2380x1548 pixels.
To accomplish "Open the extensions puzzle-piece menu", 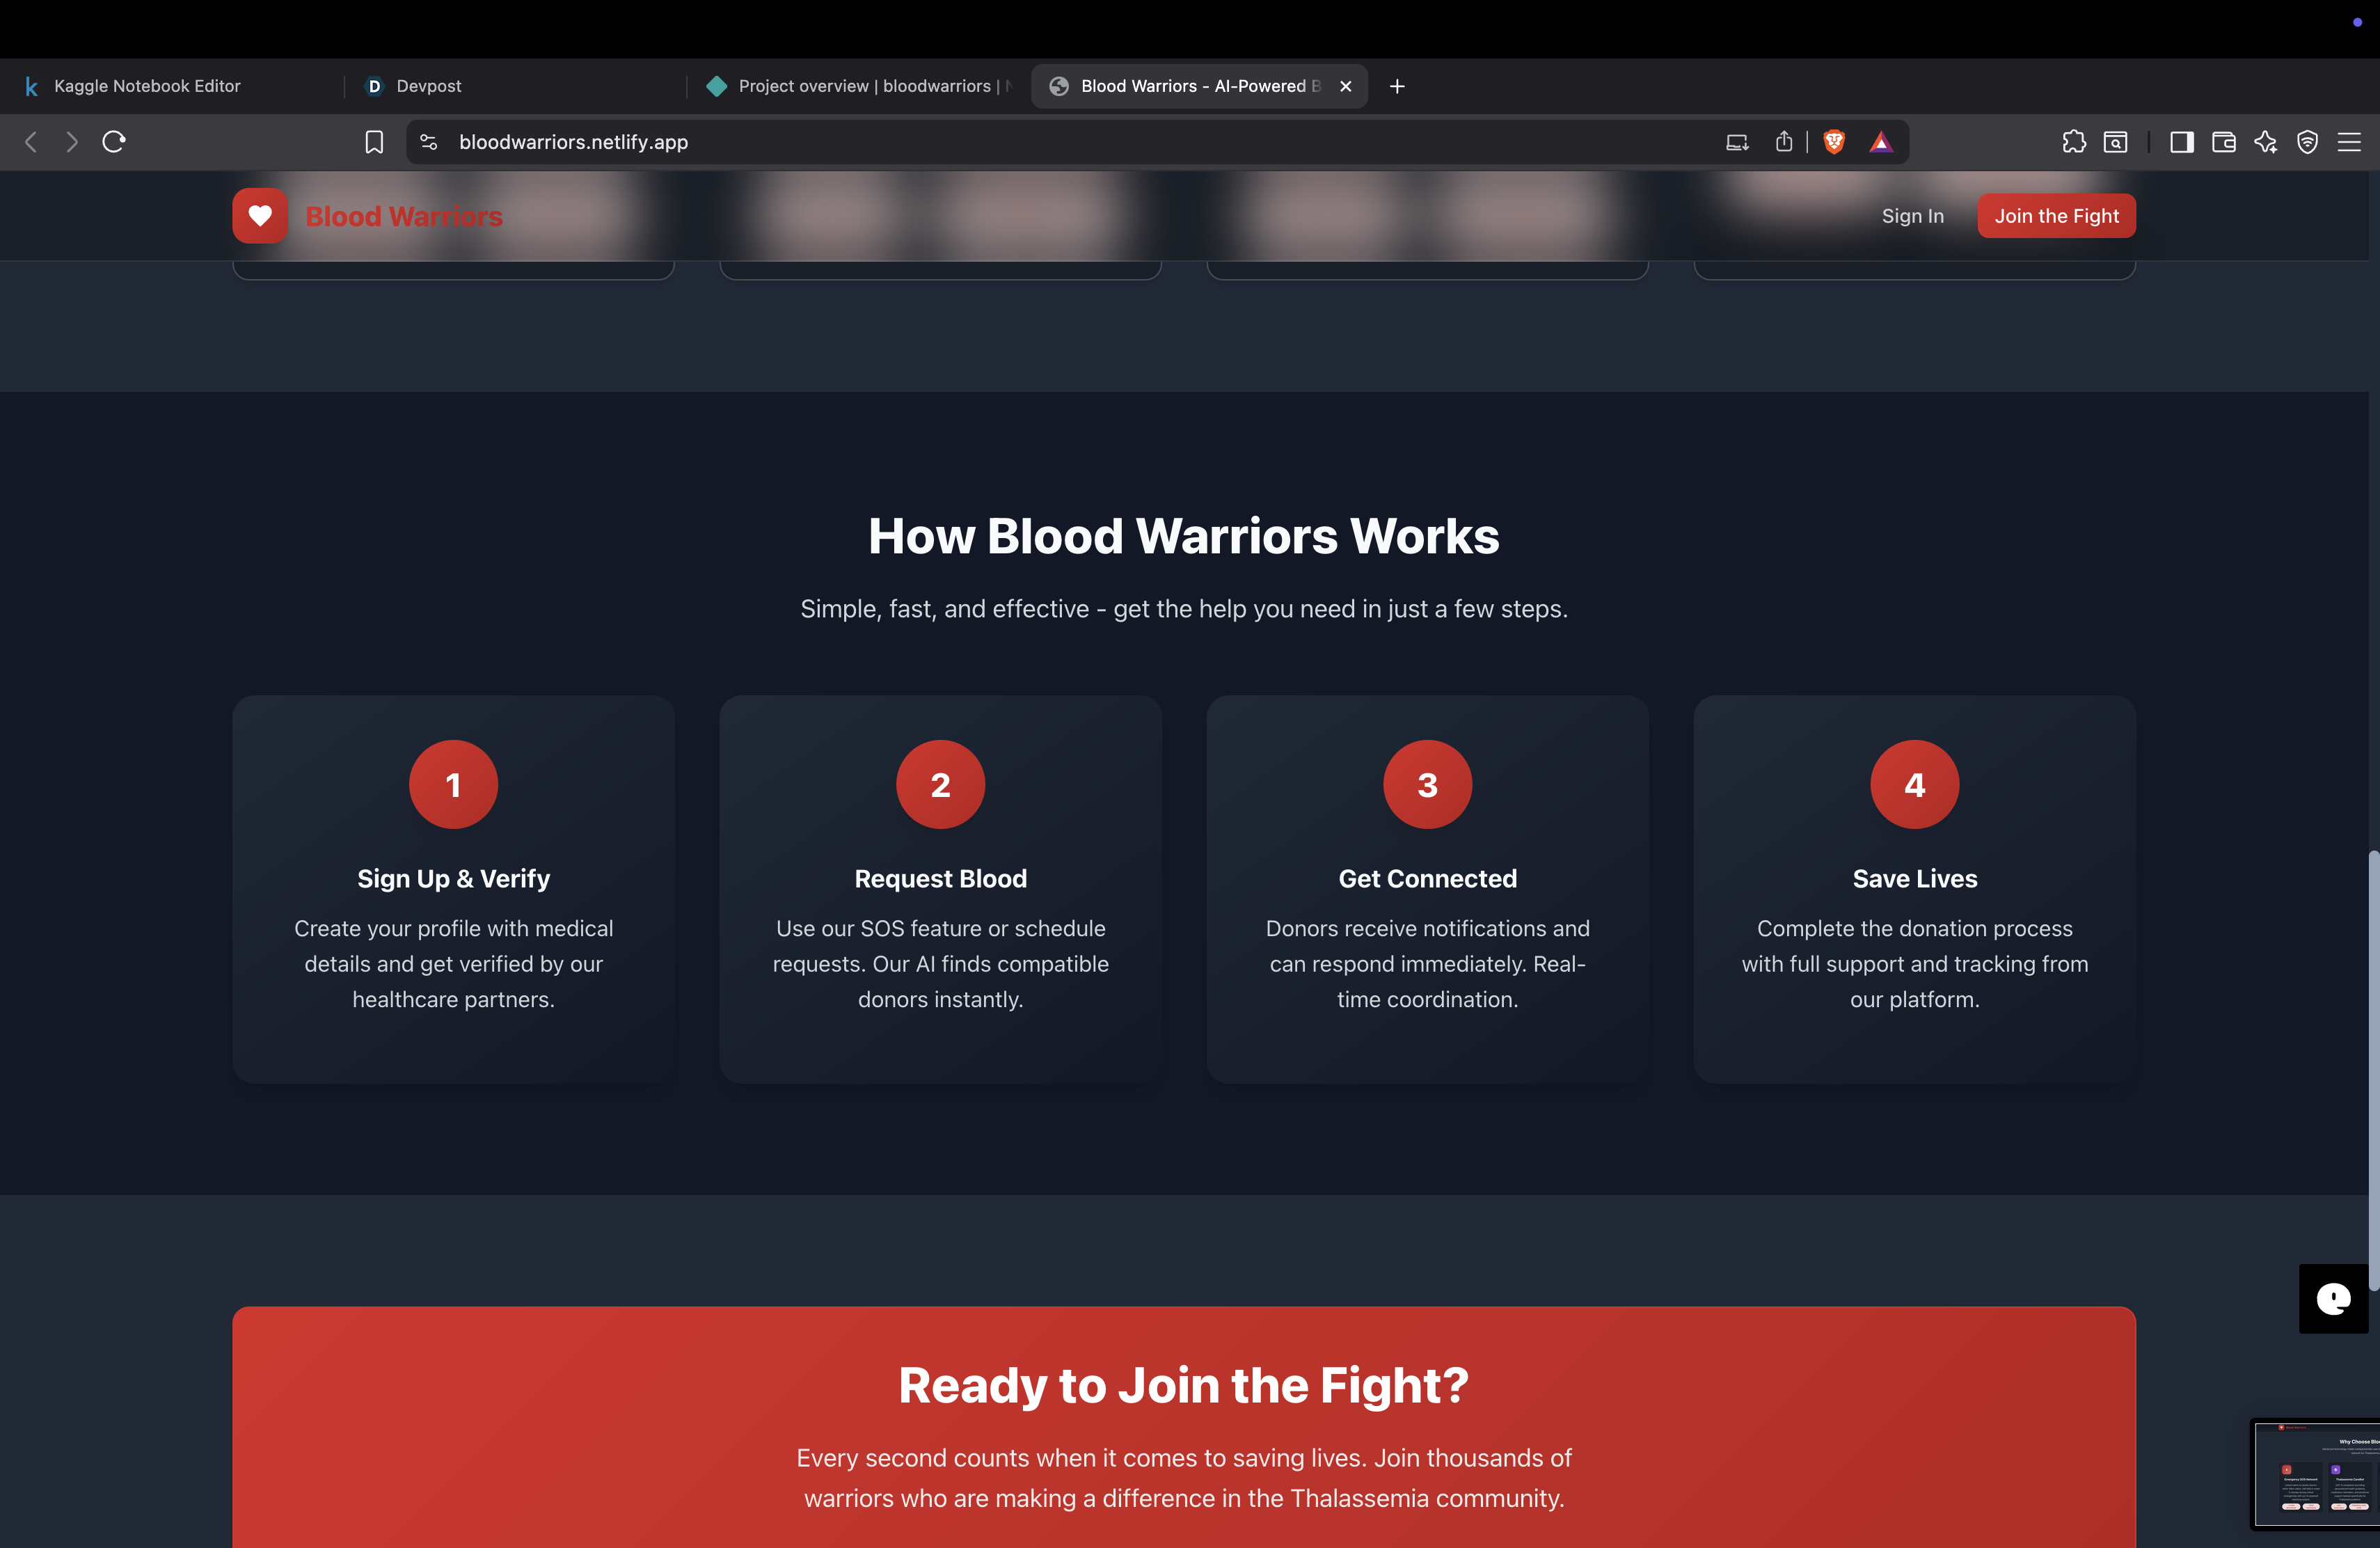I will click(2074, 142).
